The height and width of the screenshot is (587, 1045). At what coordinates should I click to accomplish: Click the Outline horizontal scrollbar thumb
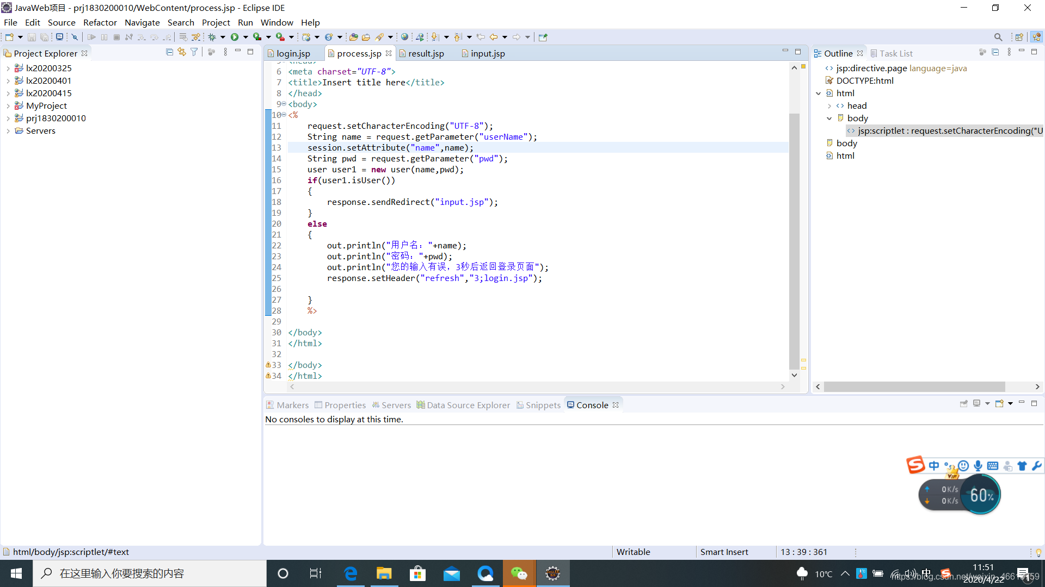914,386
